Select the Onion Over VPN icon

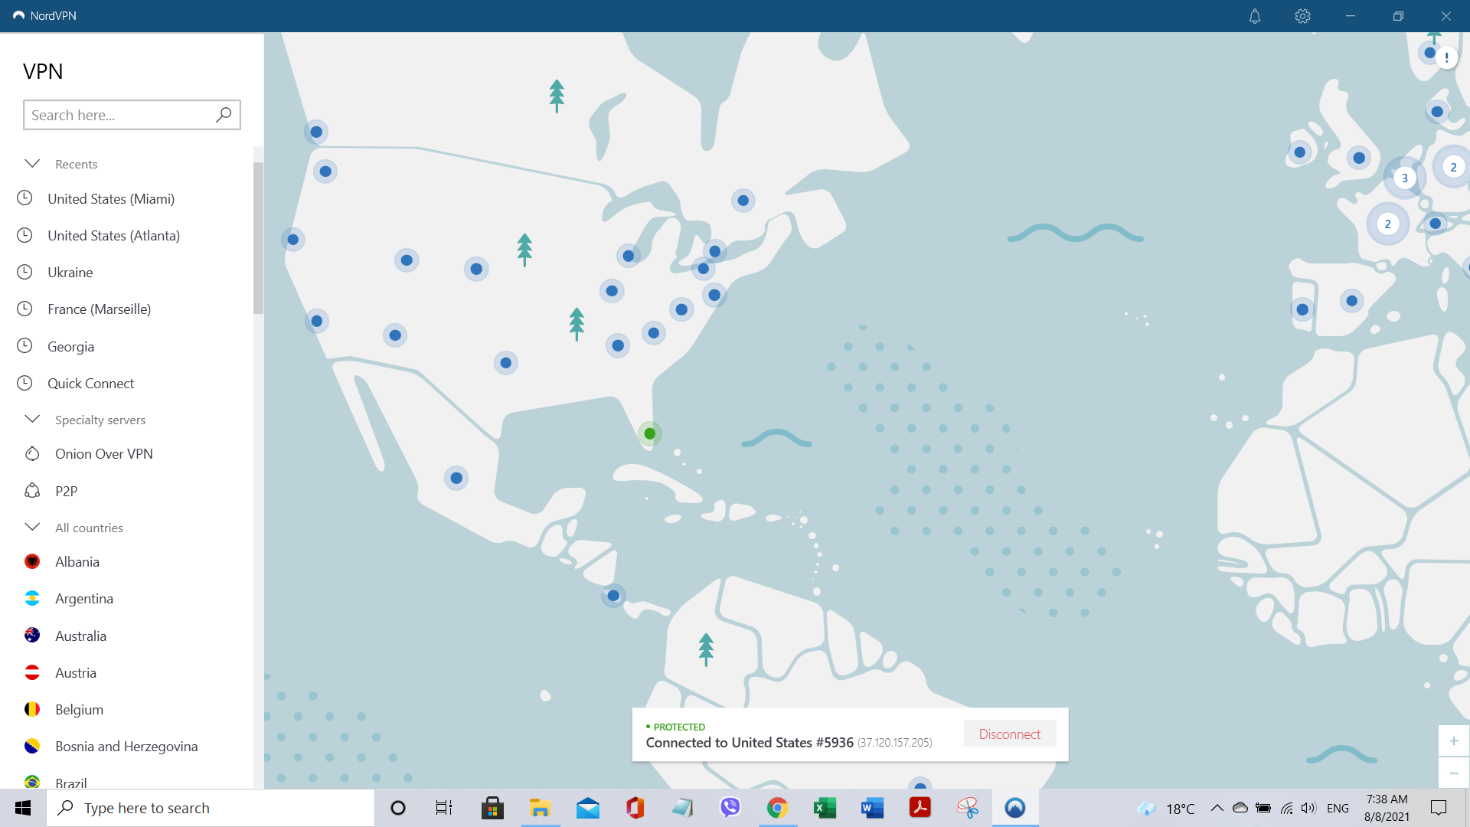coord(32,454)
